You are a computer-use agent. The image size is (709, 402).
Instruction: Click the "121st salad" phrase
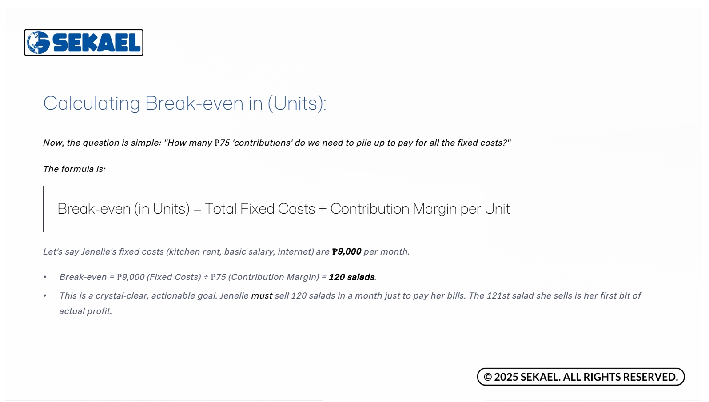click(510, 296)
